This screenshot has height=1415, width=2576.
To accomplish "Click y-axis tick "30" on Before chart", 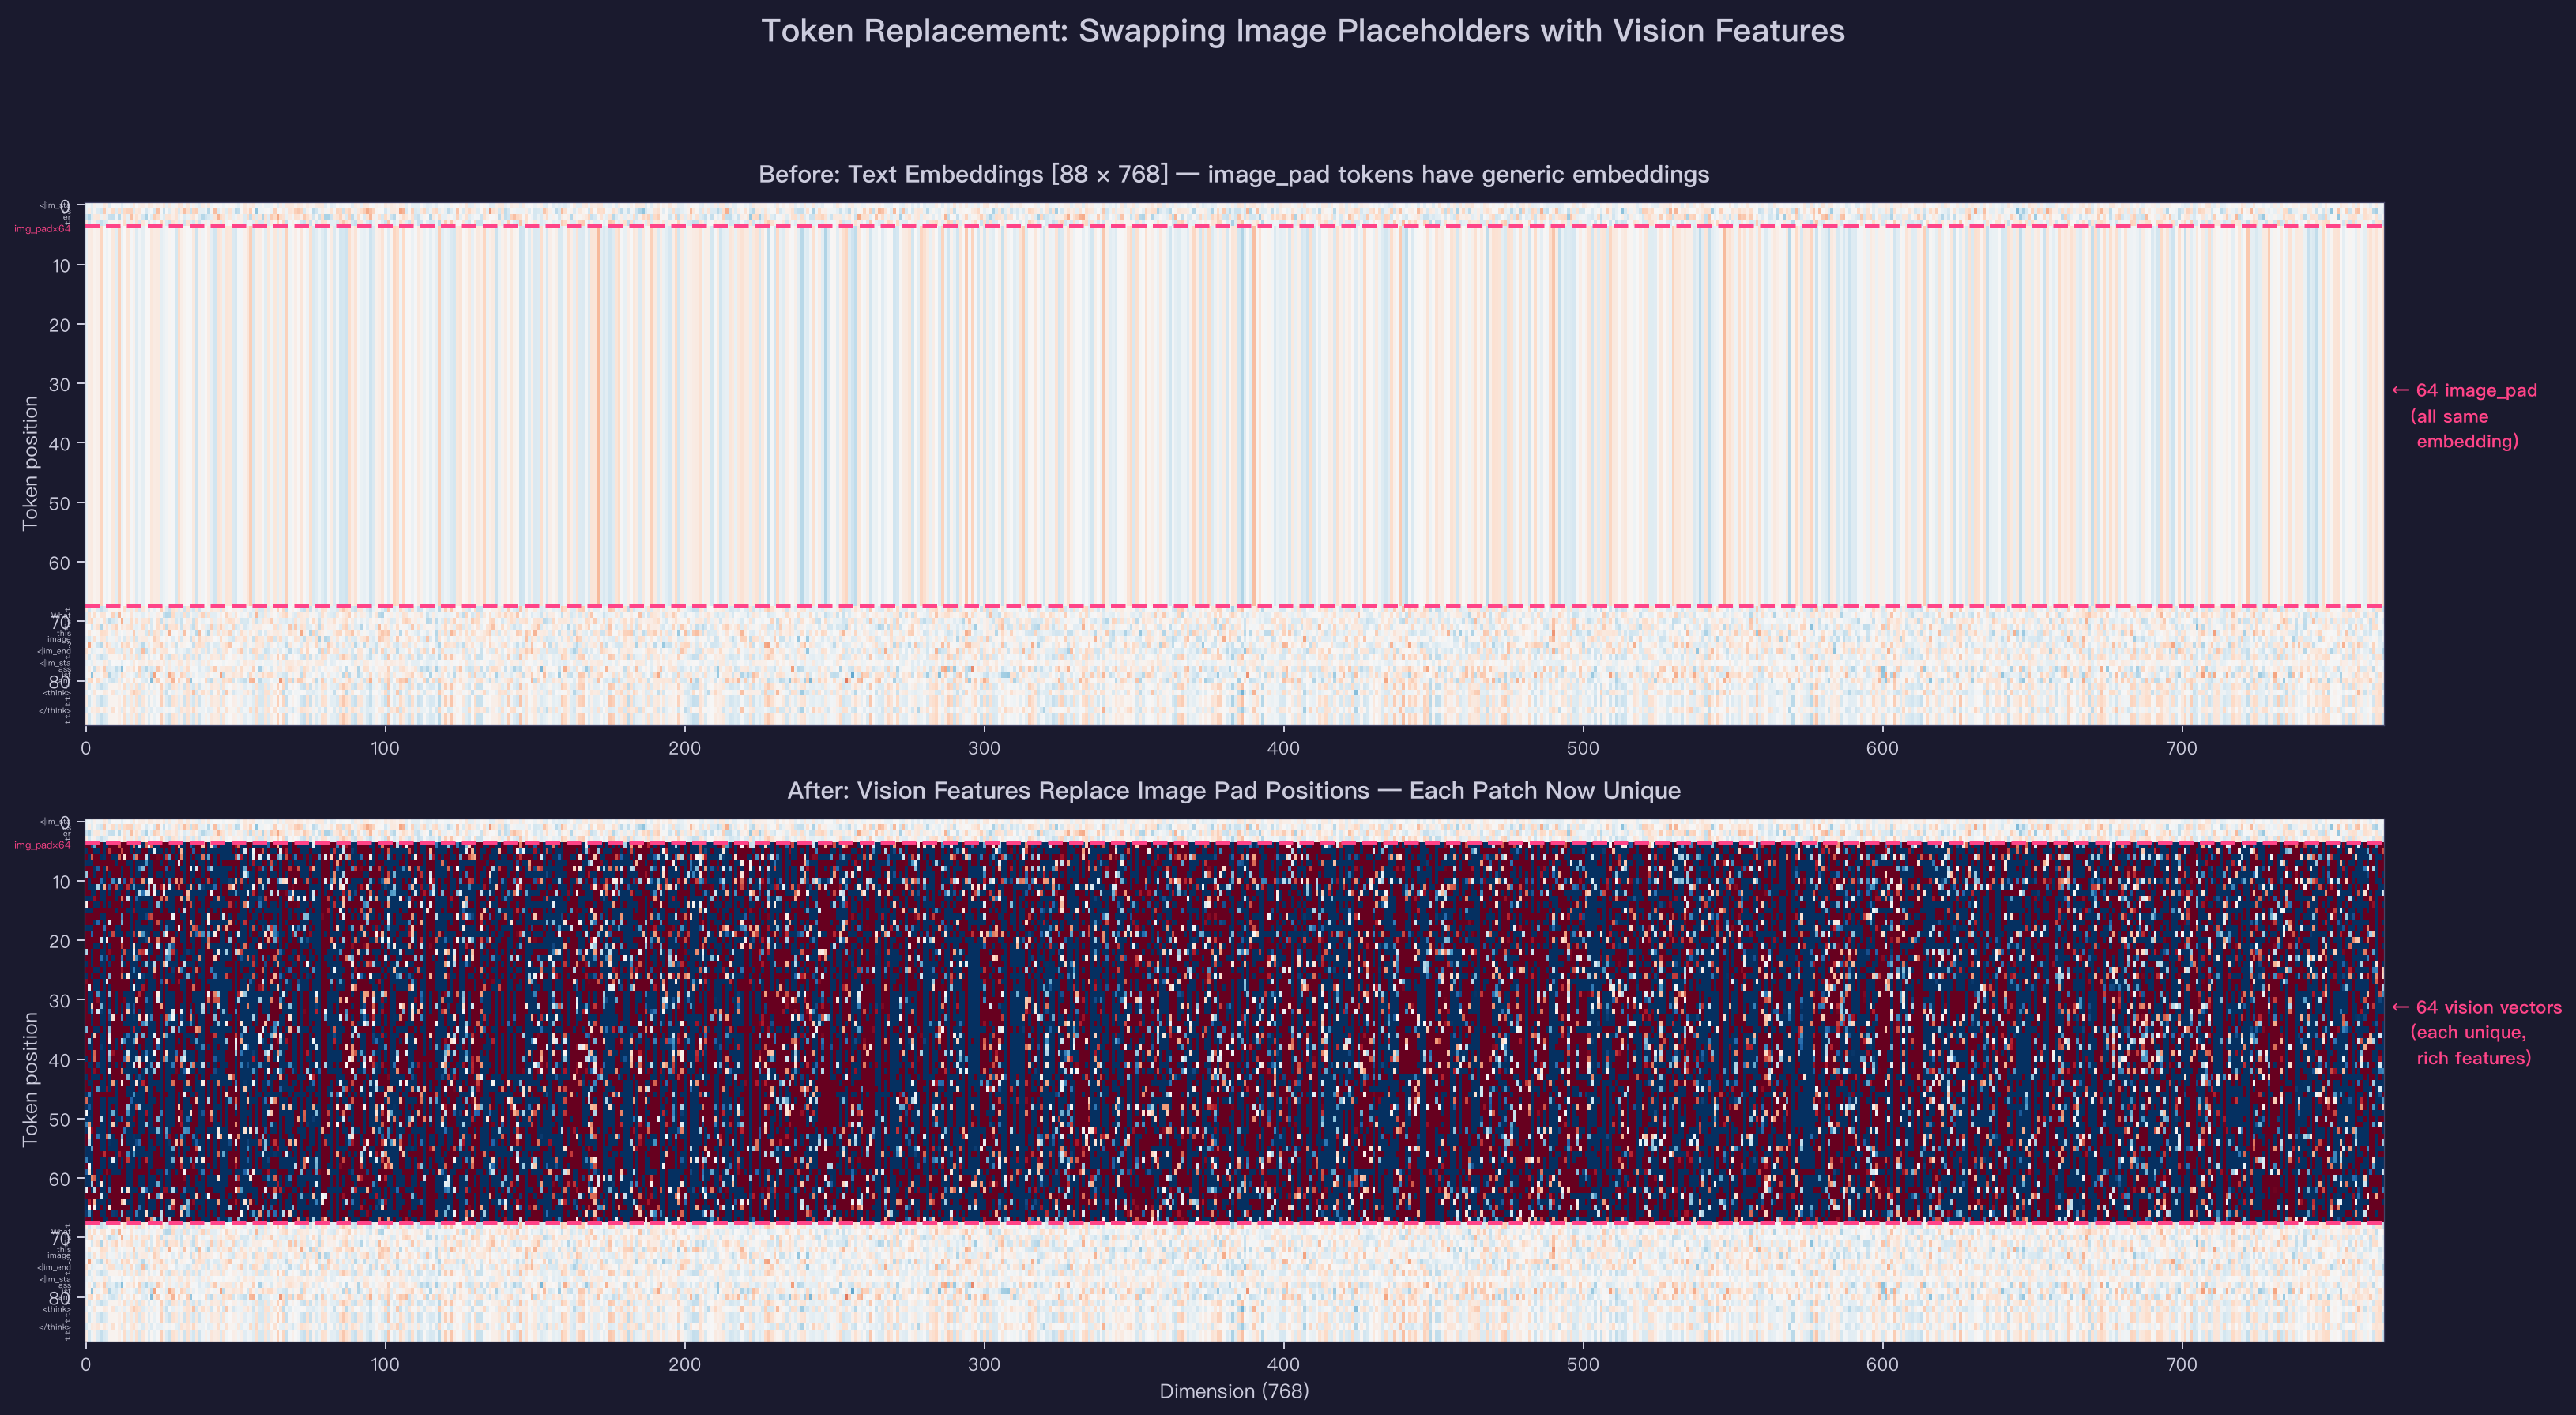I will 59,384.
